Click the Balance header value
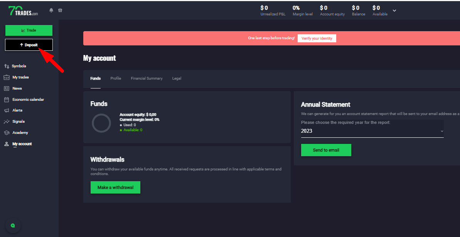460x237 pixels. (356, 8)
